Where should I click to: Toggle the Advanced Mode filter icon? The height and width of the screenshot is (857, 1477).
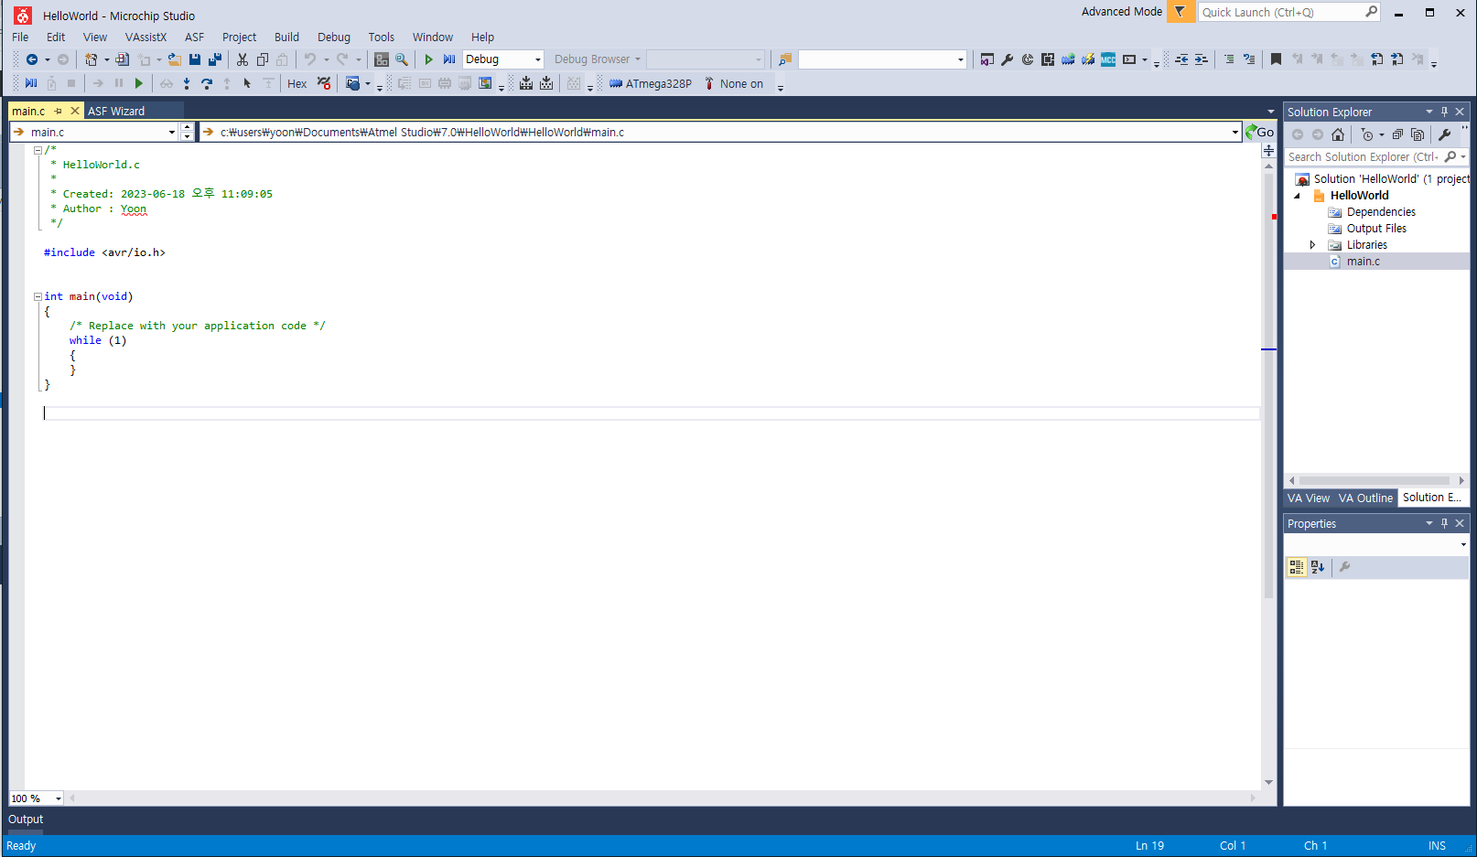coord(1181,12)
